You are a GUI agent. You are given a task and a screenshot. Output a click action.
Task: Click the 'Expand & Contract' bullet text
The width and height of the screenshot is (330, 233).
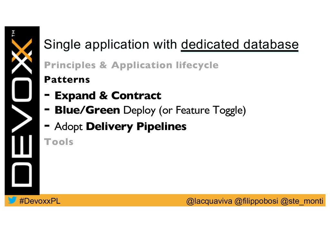(x=108, y=96)
